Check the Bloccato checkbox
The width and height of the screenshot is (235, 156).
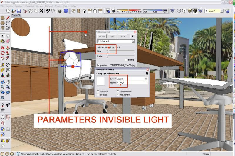click(98, 95)
